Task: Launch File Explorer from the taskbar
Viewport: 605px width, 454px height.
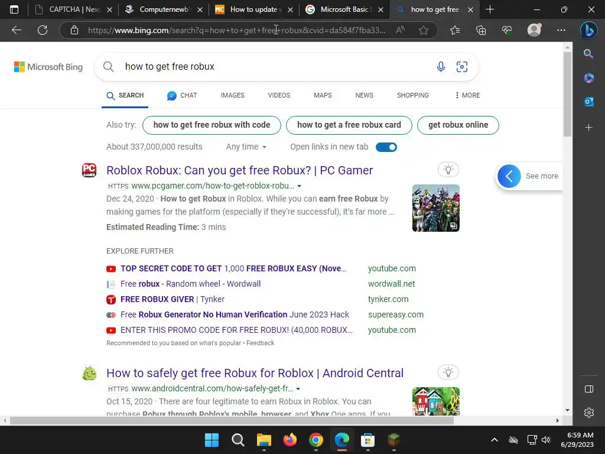Action: (264, 440)
